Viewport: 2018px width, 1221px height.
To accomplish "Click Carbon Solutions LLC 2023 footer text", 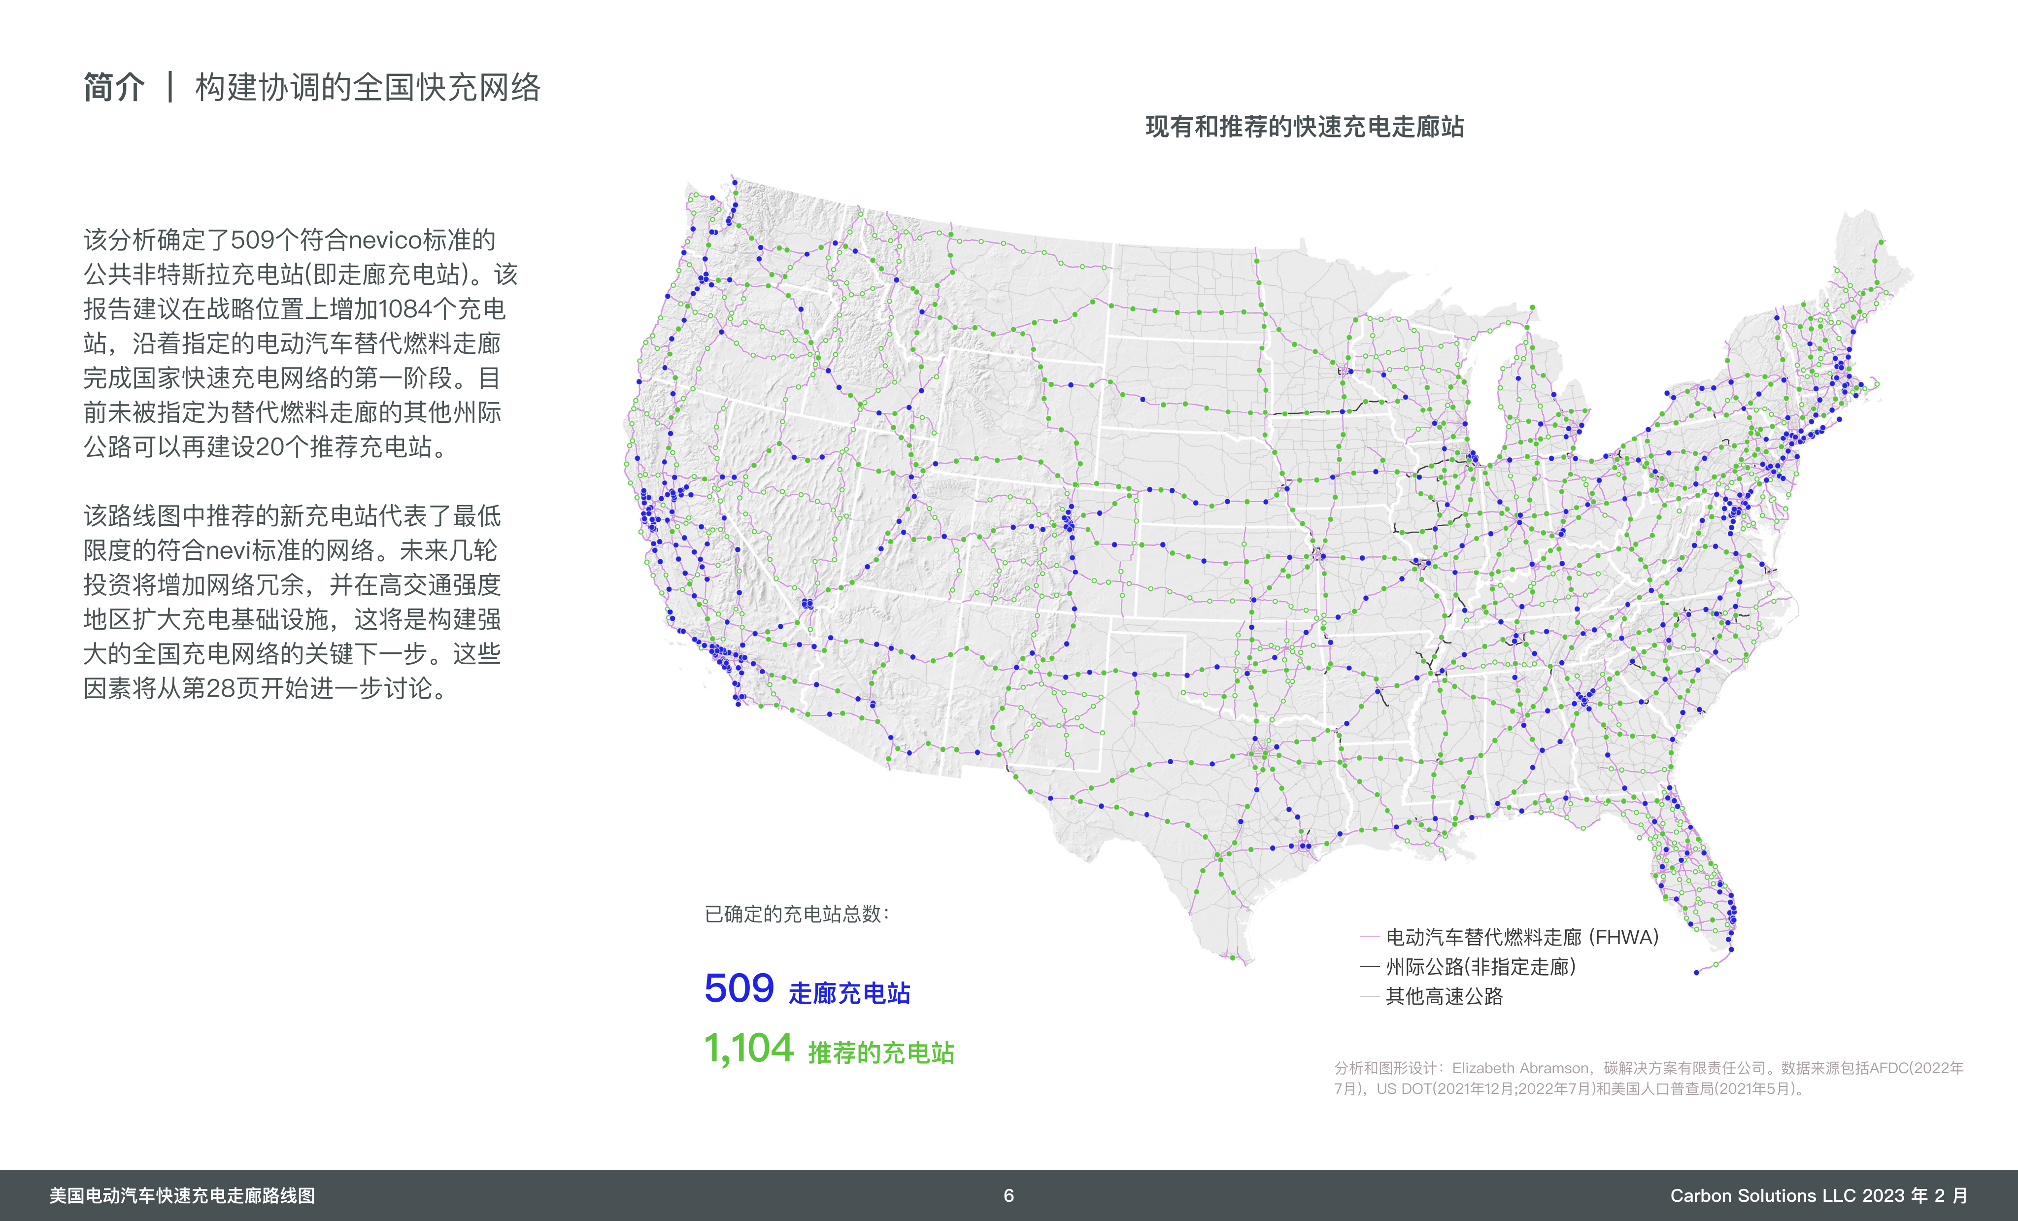I will click(1818, 1195).
